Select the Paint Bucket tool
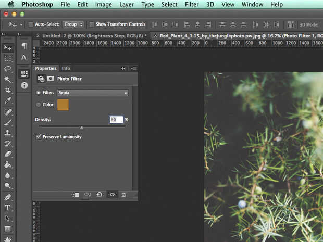This screenshot has width=323, height=242. [8, 164]
